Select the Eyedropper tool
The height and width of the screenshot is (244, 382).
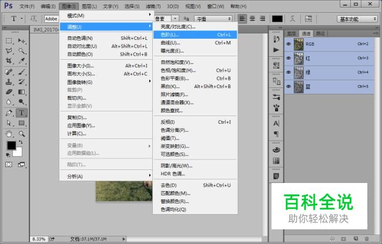(22, 61)
